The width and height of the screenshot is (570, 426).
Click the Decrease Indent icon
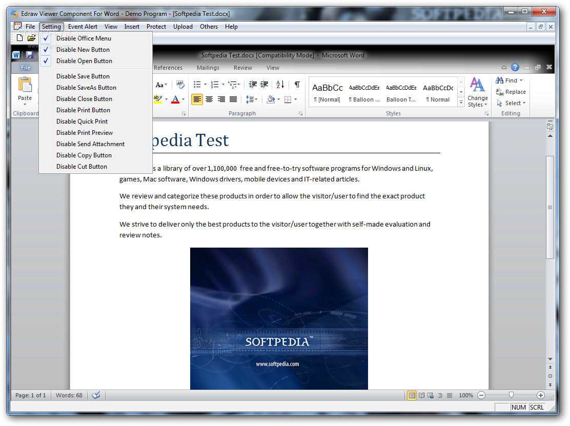(253, 84)
